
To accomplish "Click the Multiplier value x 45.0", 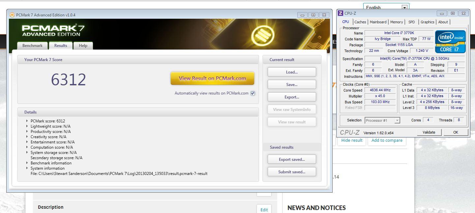I will coord(380,96).
